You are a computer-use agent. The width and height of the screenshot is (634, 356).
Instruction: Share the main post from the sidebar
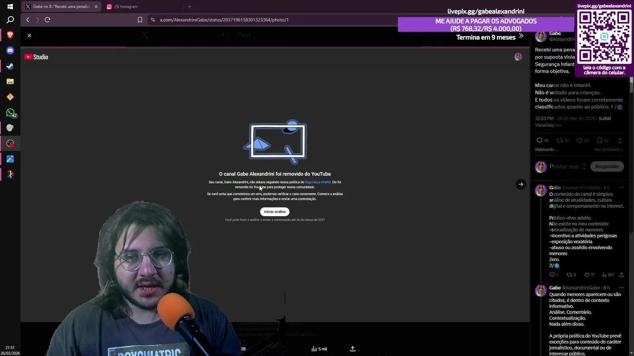click(x=620, y=140)
